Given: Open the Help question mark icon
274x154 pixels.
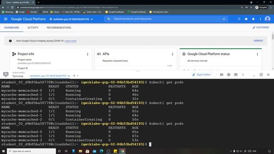Looking at the screenshot, I should tap(246, 19).
